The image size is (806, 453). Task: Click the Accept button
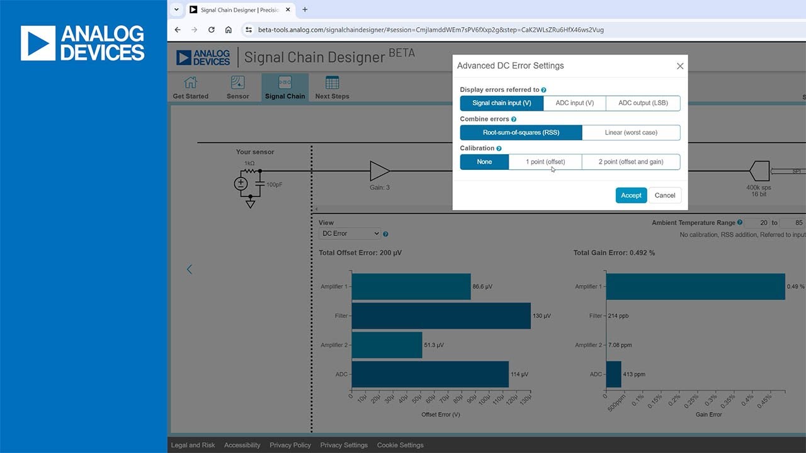click(631, 195)
